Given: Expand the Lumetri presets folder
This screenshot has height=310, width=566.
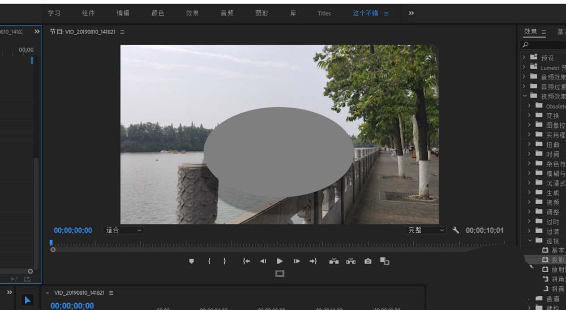Looking at the screenshot, I should (x=524, y=67).
